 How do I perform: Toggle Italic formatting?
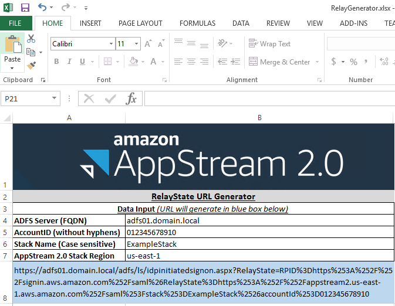click(x=69, y=62)
